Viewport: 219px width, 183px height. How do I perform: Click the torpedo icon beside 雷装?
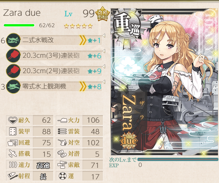point(62,132)
